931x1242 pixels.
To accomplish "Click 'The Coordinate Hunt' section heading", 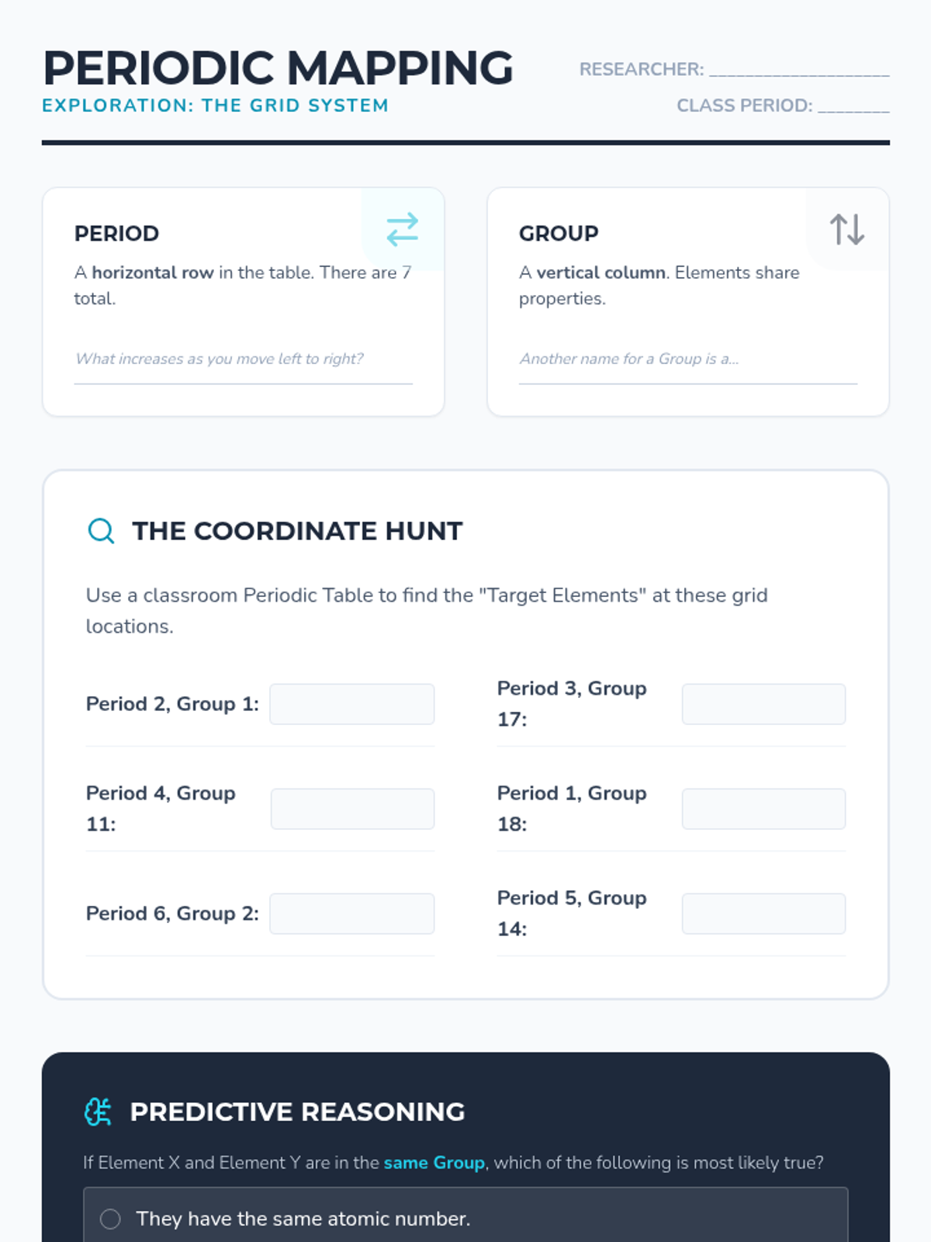I will (x=297, y=531).
